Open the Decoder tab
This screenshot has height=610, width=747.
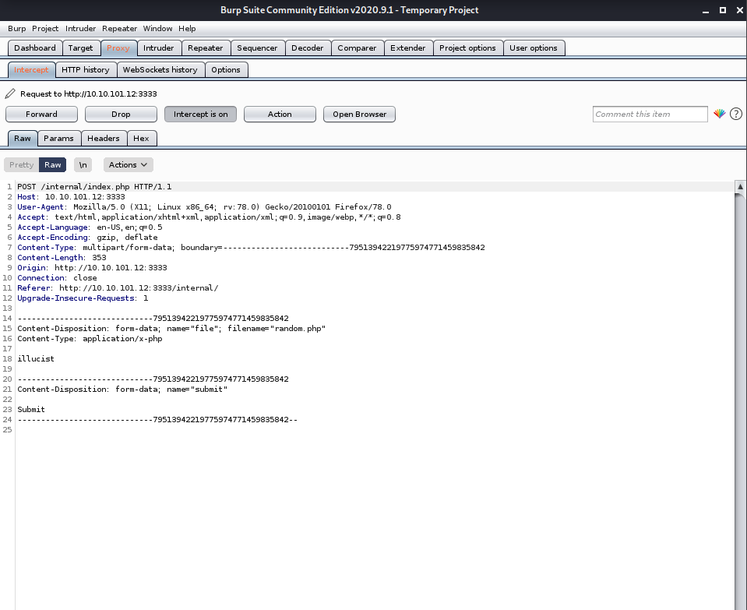coord(307,48)
